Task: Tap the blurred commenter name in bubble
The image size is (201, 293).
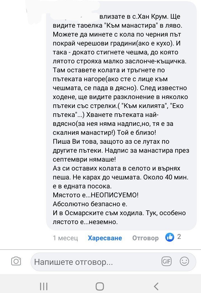Action: [75, 16]
